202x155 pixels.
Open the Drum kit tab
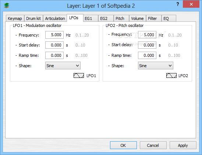click(33, 18)
